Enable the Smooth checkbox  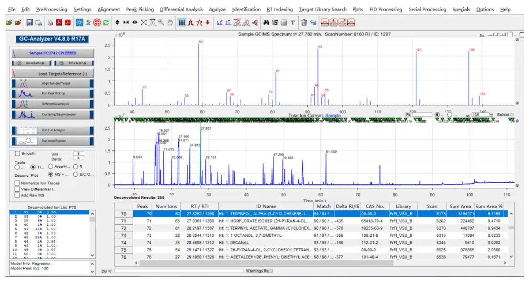[17, 154]
